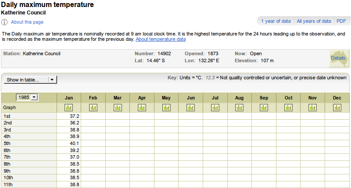
Task: Click the arrow on Show in table selector
Action: point(52,80)
